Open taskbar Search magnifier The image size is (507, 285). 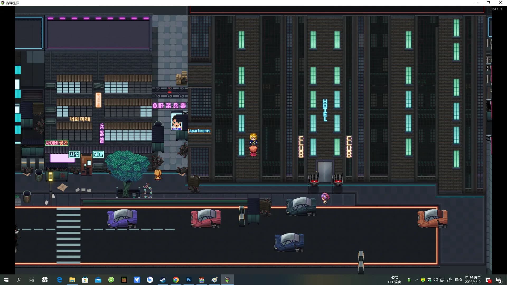(x=19, y=280)
